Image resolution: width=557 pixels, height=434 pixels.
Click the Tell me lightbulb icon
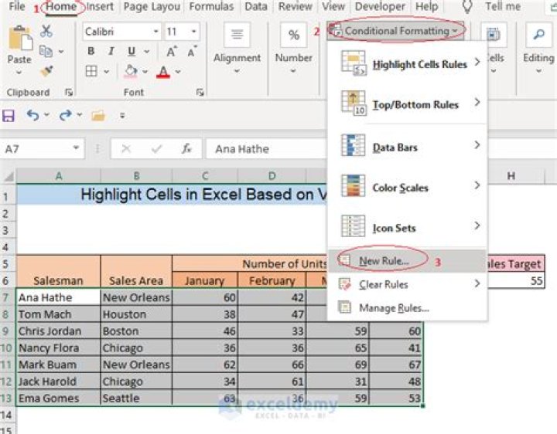[467, 6]
